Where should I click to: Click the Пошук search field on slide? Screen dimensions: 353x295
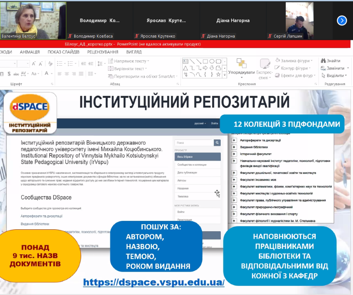[194, 143]
